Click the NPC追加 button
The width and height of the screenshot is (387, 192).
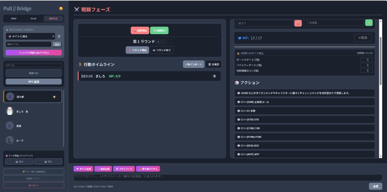34,82
